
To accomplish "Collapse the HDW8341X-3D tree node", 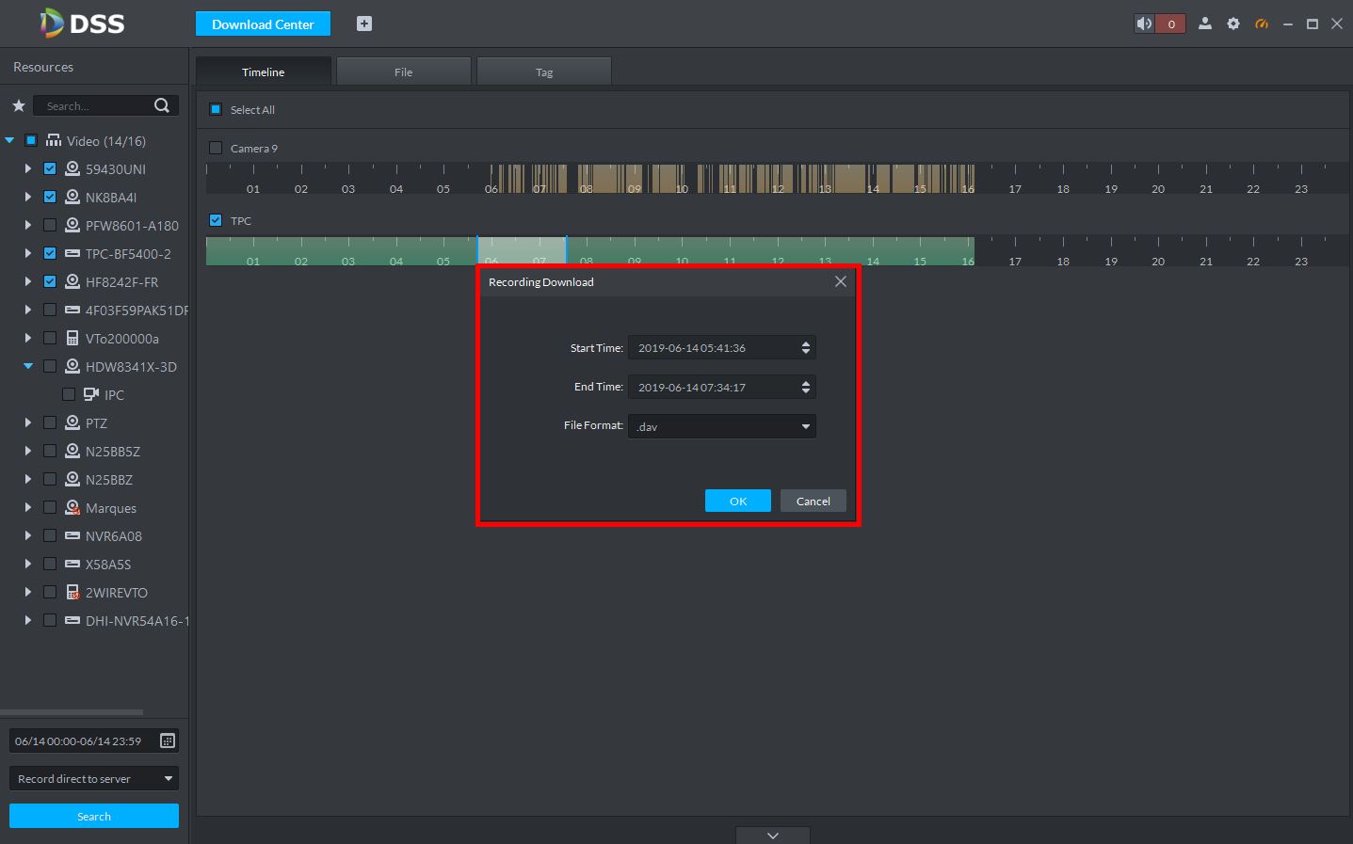I will (28, 366).
